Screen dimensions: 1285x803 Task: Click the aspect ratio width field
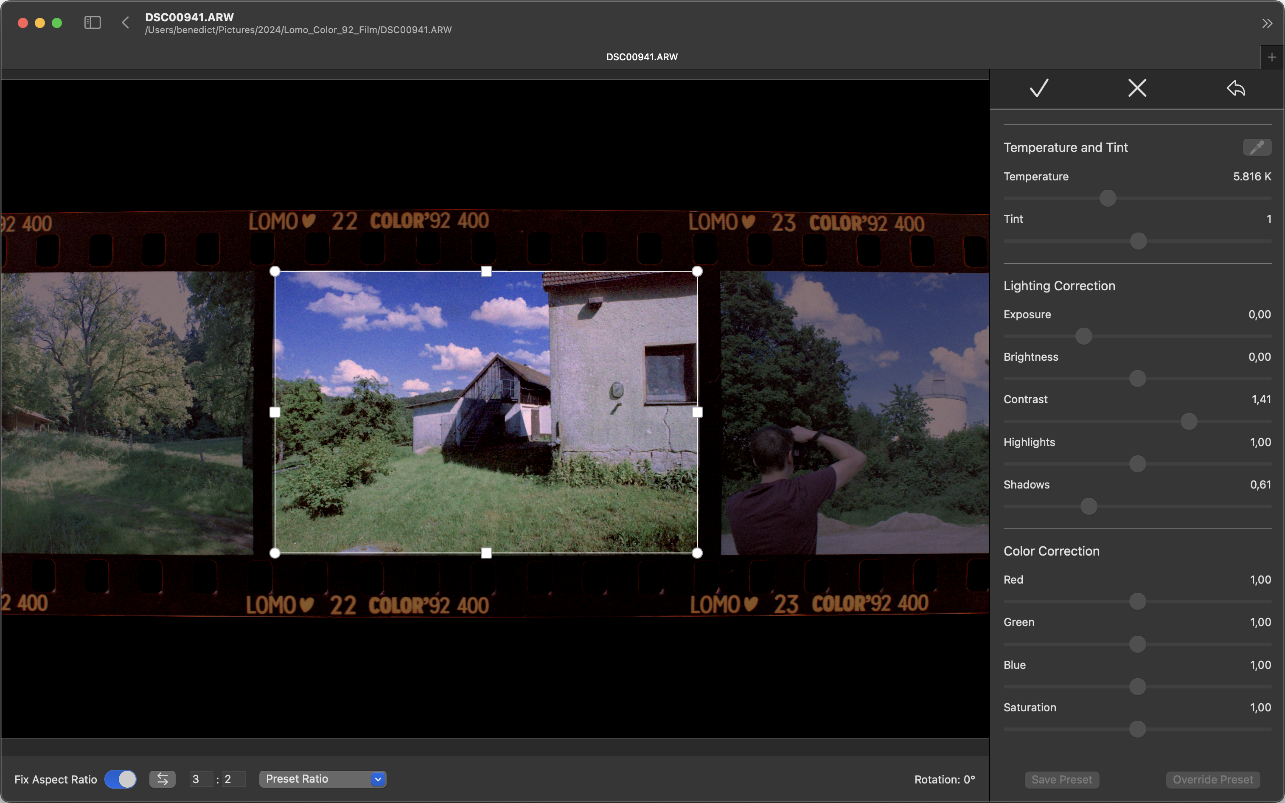(x=201, y=779)
